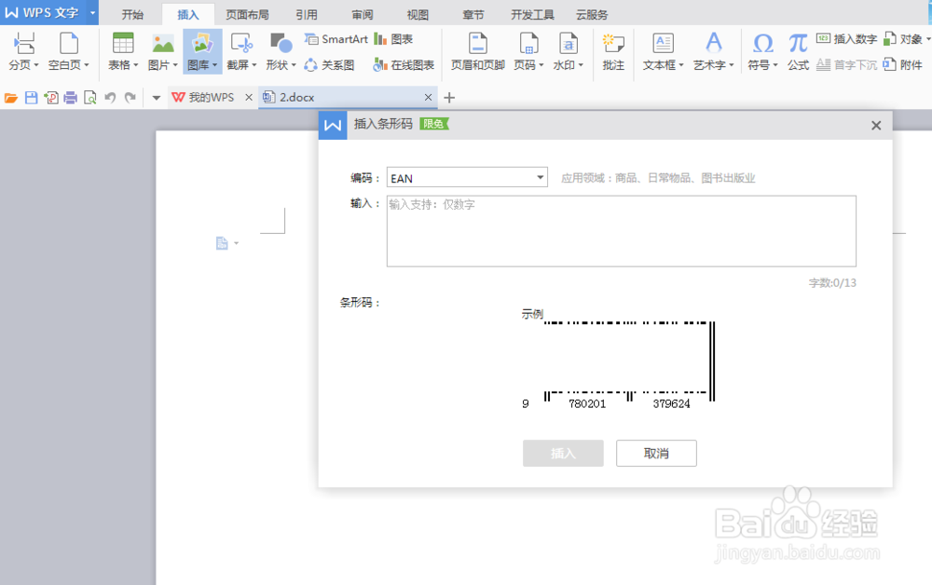
Task: Click insert number (插入数字)
Action: (x=846, y=39)
